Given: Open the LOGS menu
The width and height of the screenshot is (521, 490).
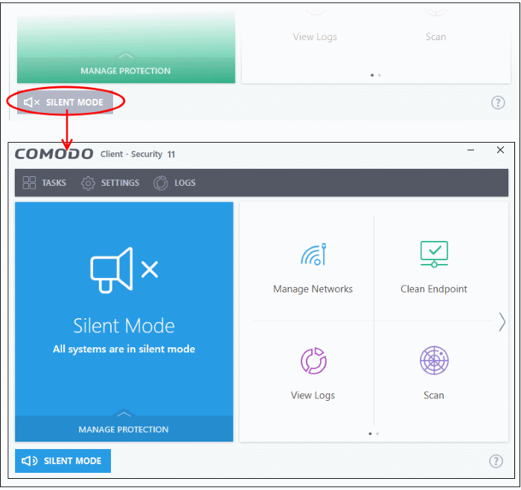Looking at the screenshot, I should coord(174,183).
